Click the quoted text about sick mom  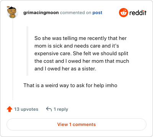click(81, 53)
